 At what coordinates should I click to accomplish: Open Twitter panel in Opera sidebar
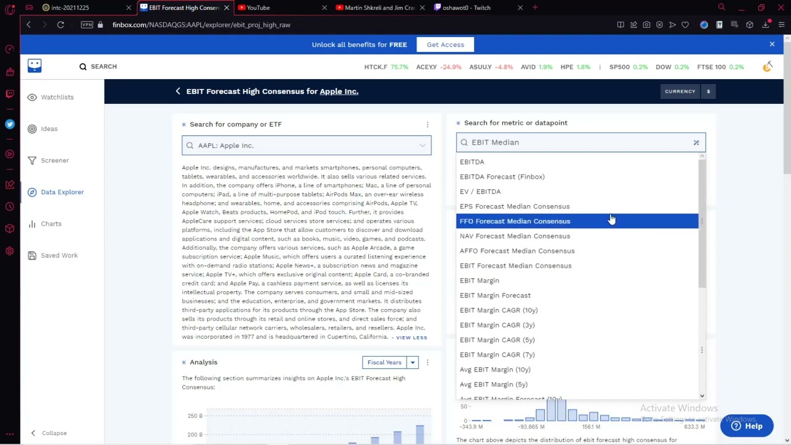click(x=9, y=124)
